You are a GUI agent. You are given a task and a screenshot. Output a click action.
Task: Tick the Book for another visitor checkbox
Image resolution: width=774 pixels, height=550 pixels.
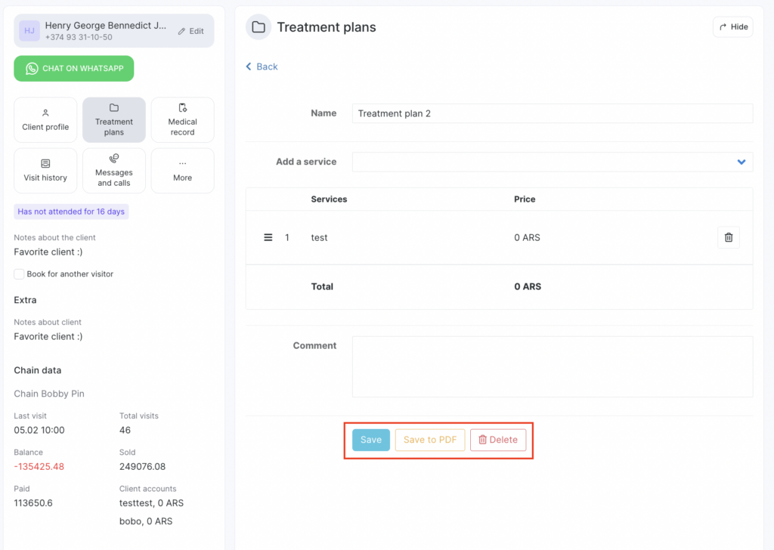tap(19, 274)
